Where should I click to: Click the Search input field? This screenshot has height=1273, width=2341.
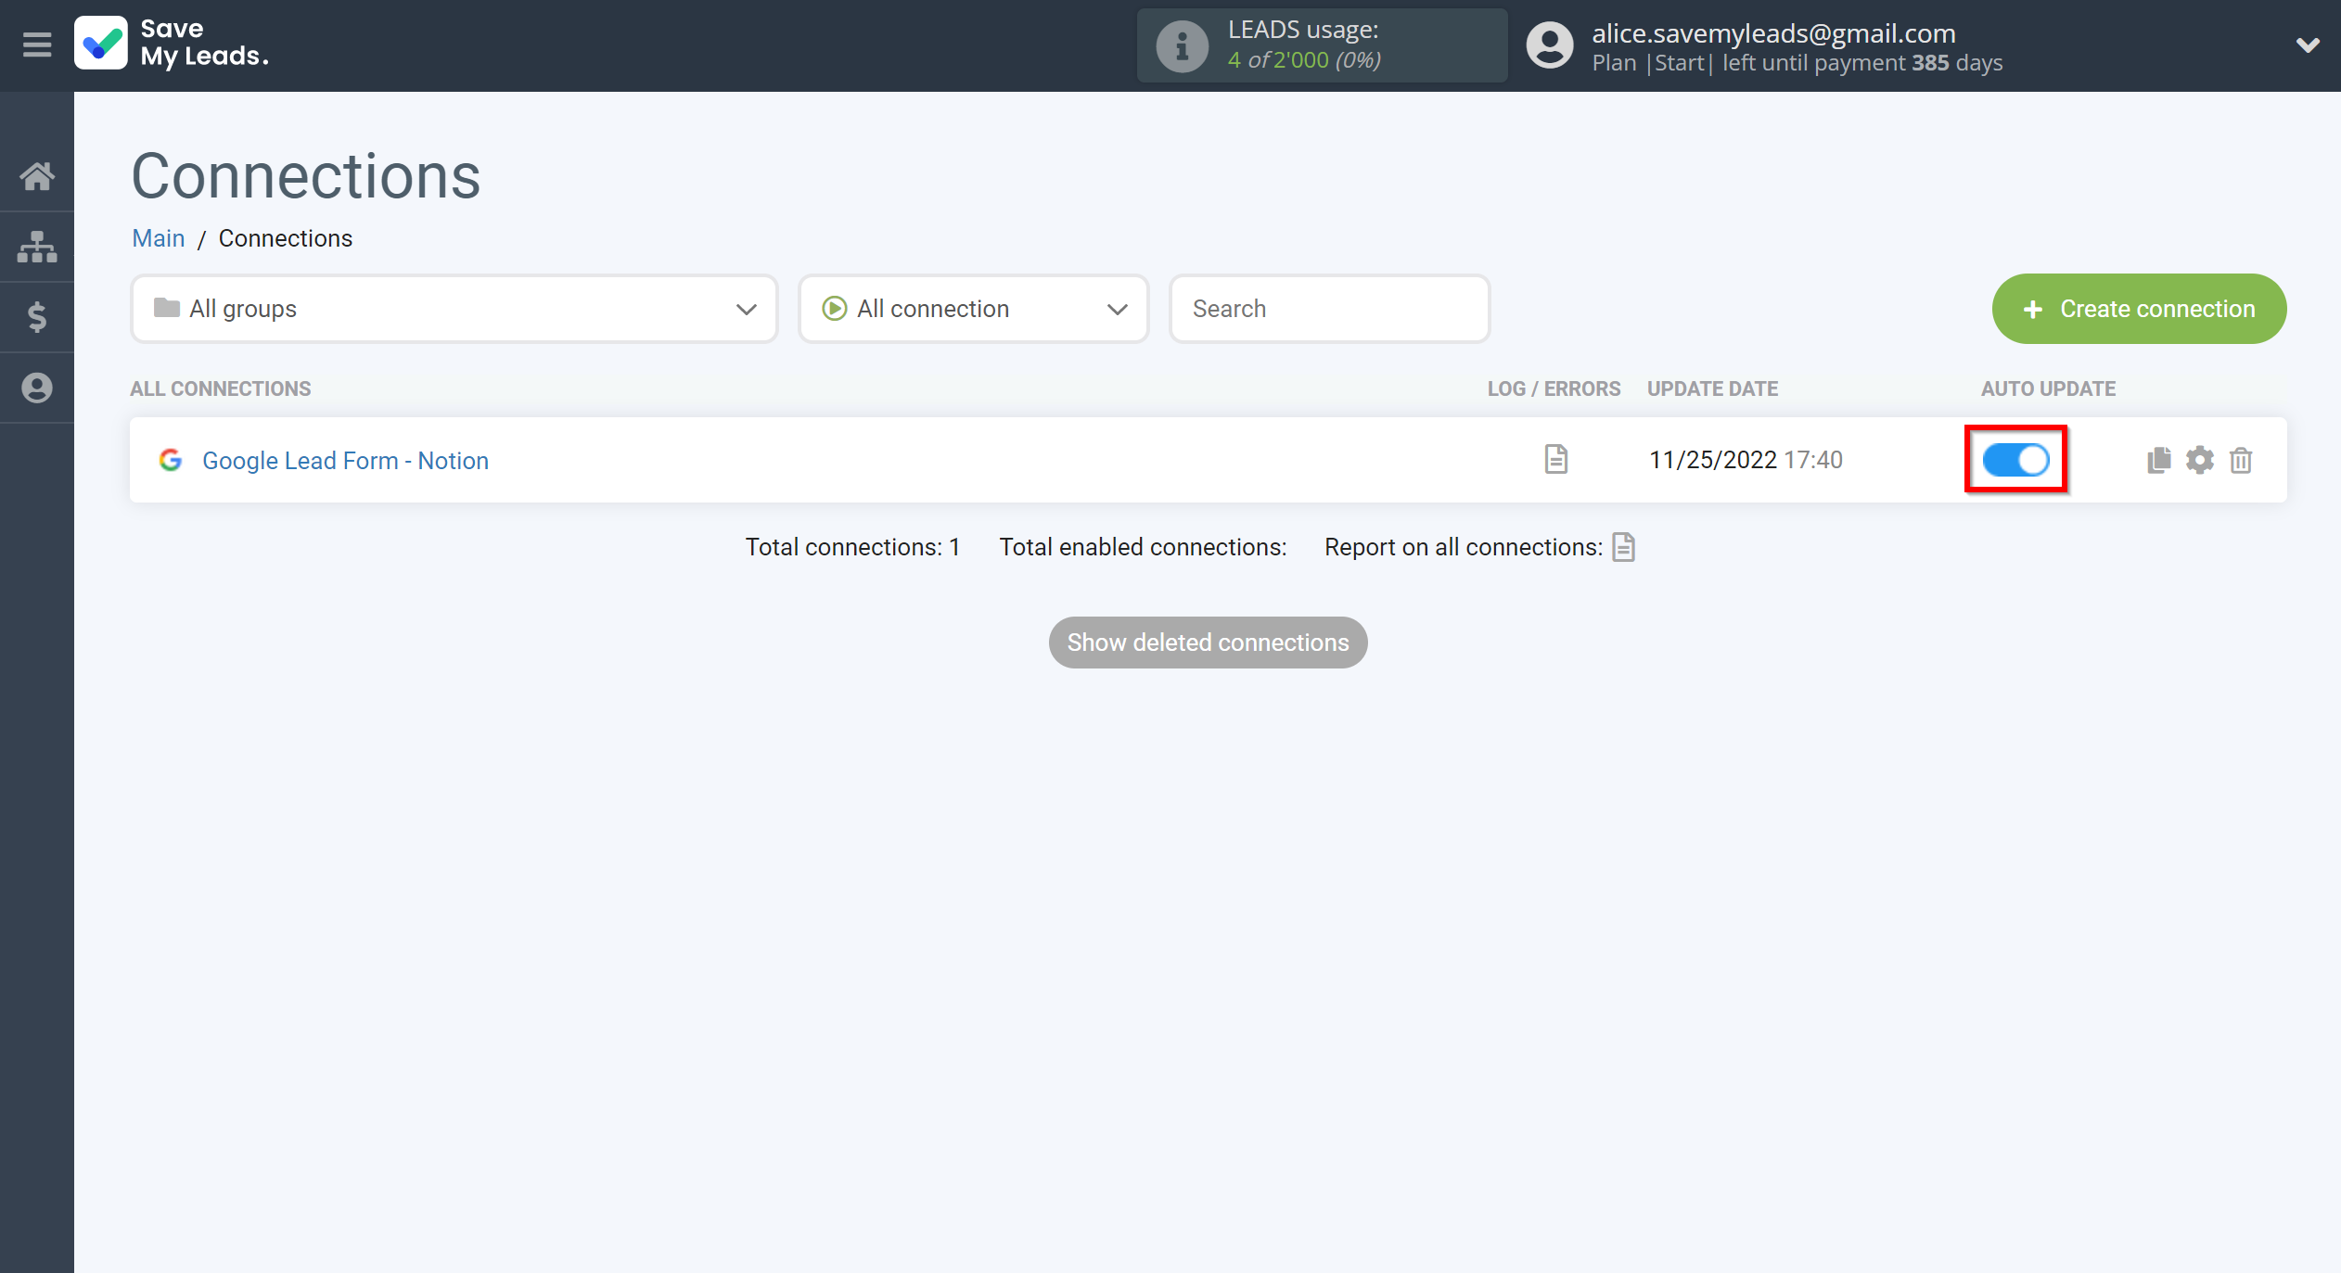point(1328,309)
